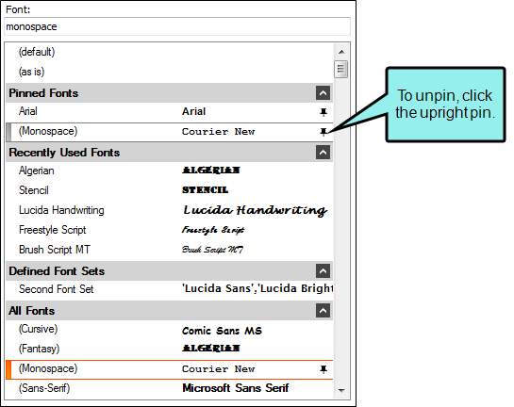Unpin Courier New in Pinned Fonts
This screenshot has width=514, height=407.
323,132
